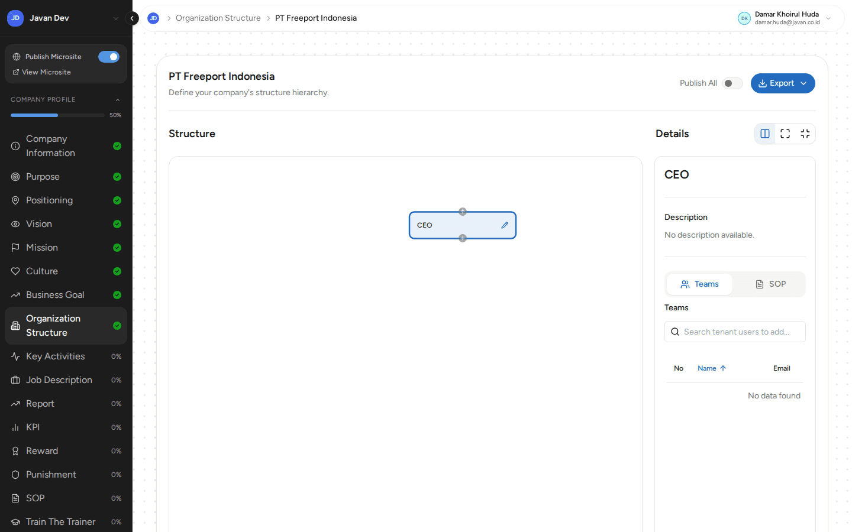Open the Purpose section

coord(66,177)
